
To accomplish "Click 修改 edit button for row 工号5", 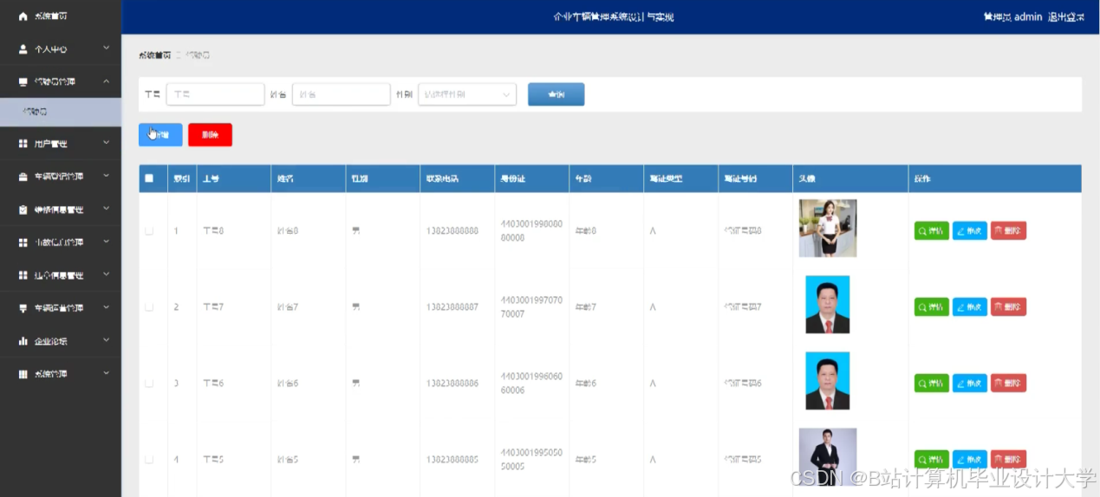I will pos(969,460).
